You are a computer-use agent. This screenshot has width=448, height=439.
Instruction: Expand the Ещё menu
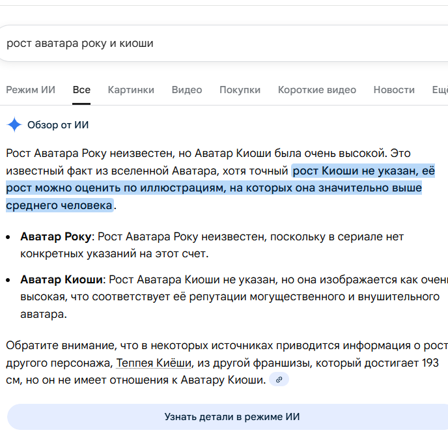coord(440,90)
